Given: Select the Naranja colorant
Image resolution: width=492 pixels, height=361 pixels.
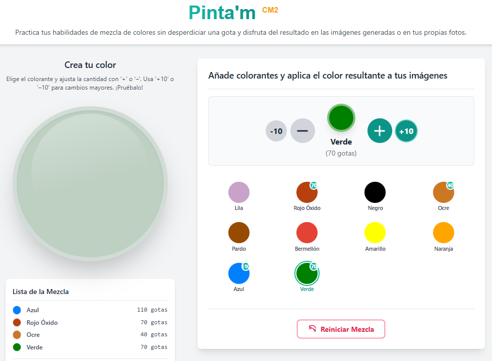Looking at the screenshot, I should (444, 233).
